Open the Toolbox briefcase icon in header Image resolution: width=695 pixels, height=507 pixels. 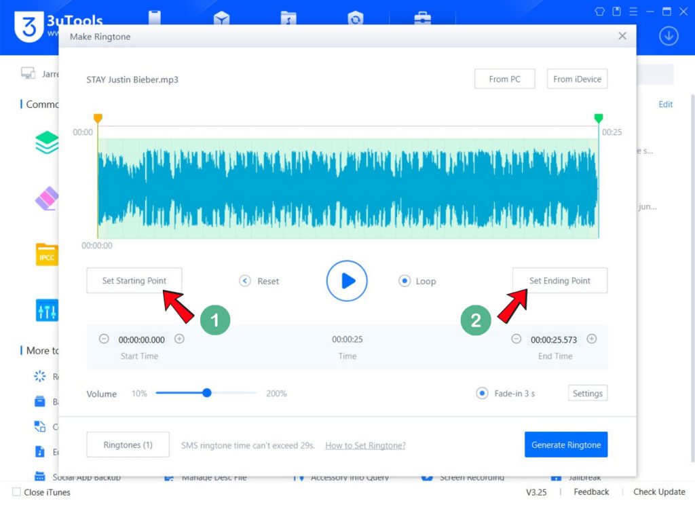point(422,18)
